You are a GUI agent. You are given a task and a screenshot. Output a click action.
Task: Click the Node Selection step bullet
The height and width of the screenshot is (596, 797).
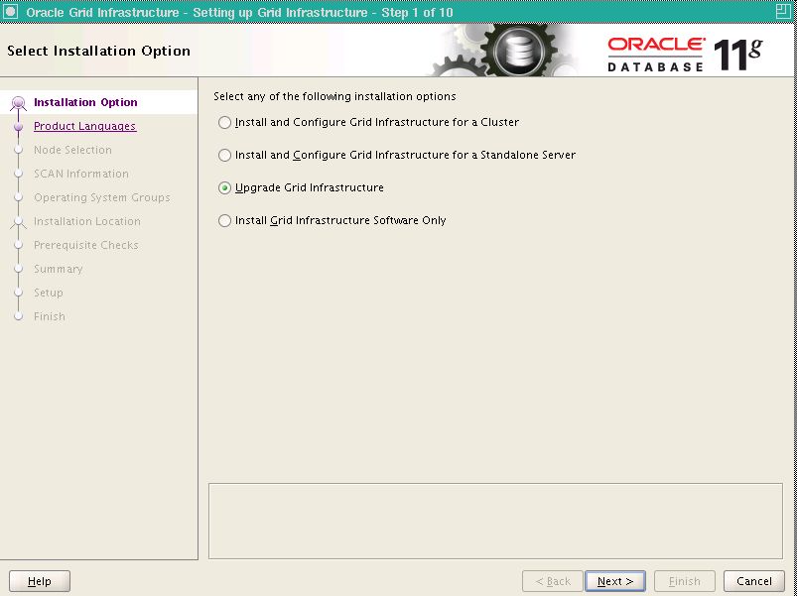tap(18, 151)
